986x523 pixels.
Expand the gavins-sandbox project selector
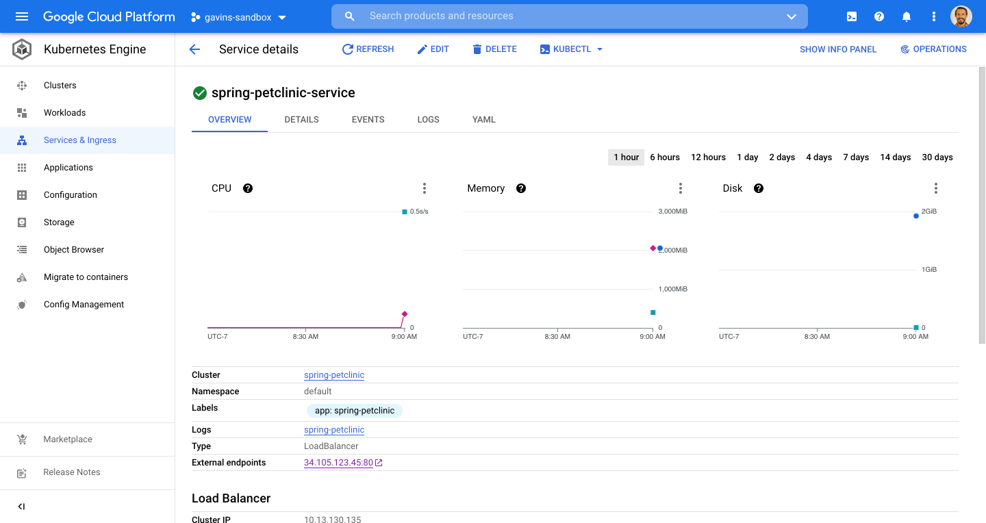pos(239,17)
